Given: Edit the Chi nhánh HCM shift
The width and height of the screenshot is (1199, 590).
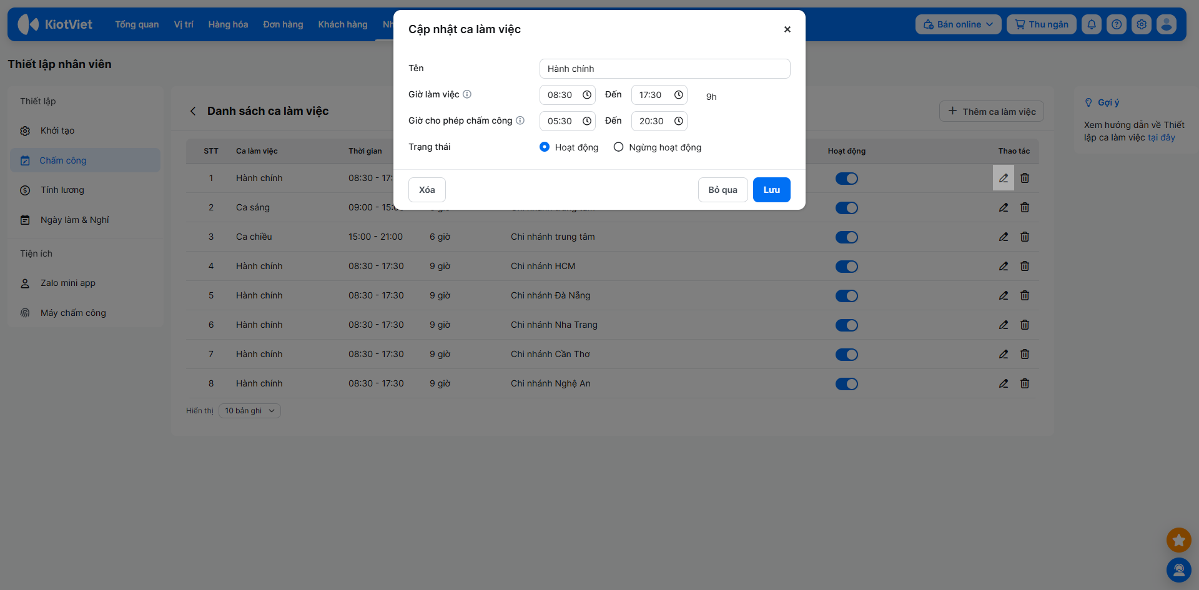Looking at the screenshot, I should click(x=1004, y=266).
